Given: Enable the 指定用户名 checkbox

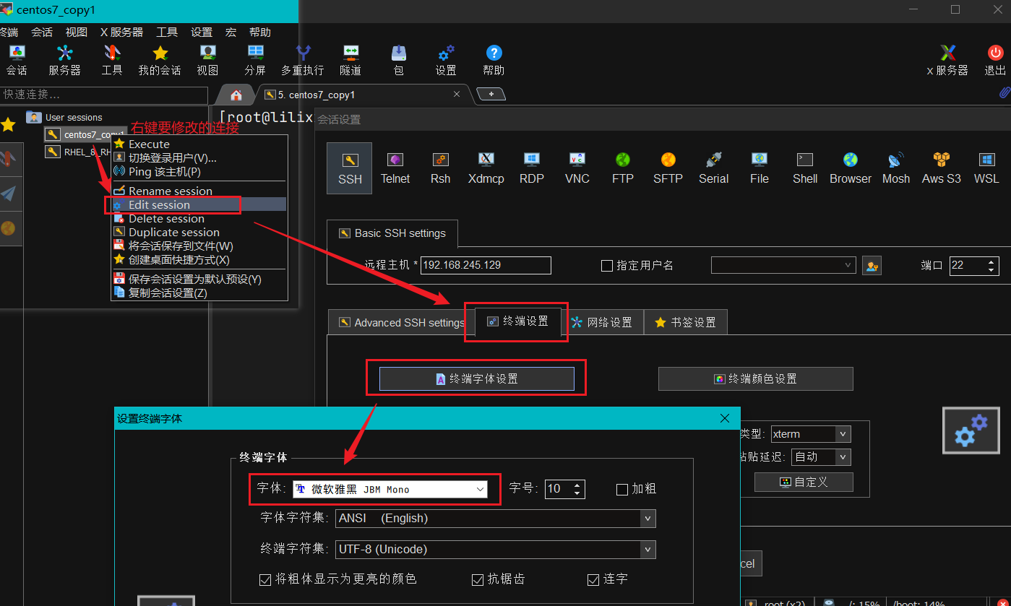Looking at the screenshot, I should tap(607, 266).
